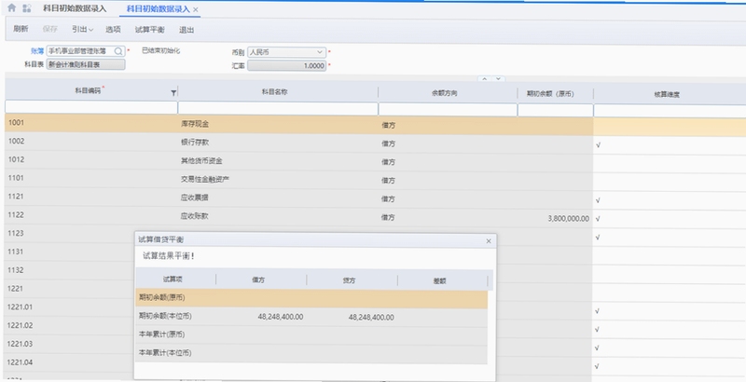
Task: Click 核算维度 checkmark in row 1221.02
Action: pos(597,329)
